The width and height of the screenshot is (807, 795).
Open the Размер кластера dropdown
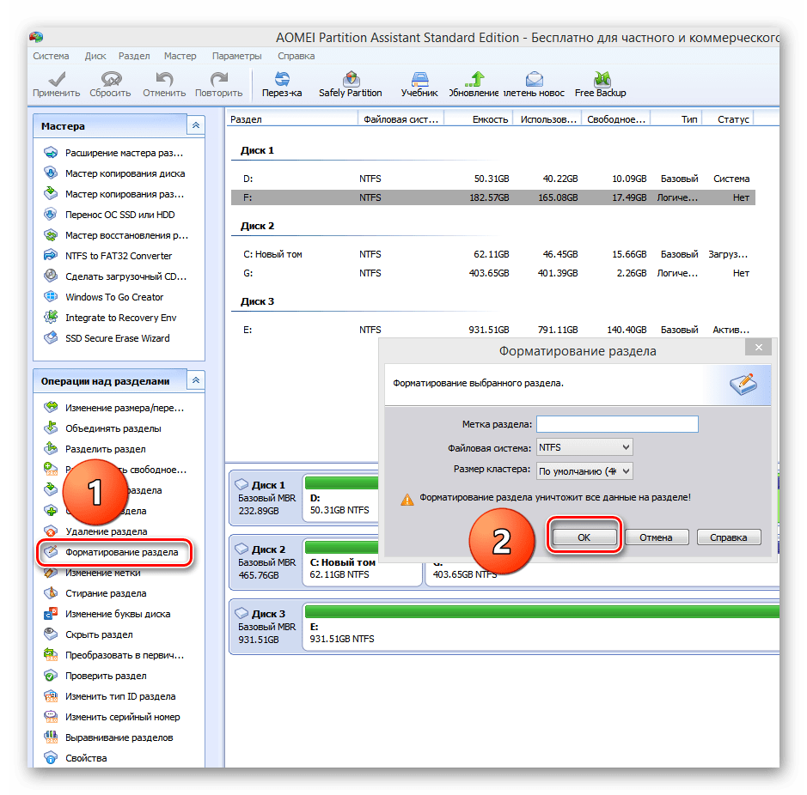click(584, 471)
